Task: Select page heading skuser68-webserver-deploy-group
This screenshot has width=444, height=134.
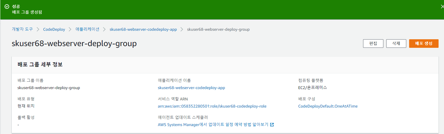Action: coord(74,44)
